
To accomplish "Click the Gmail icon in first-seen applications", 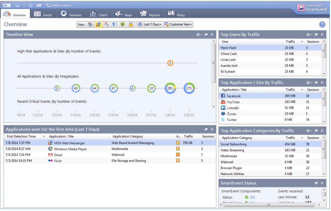I will [x=50, y=155].
